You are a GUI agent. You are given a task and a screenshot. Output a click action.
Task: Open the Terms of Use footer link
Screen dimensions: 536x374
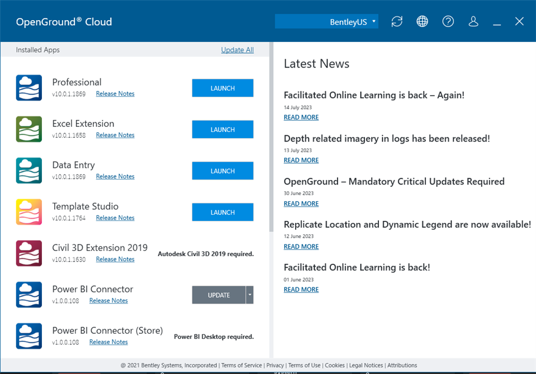point(304,365)
